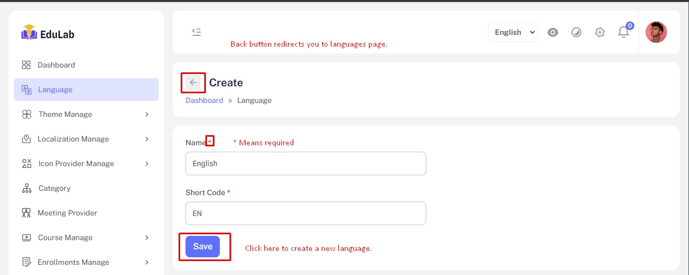
Task: Open Dashboard from the sidebar
Action: click(56, 65)
